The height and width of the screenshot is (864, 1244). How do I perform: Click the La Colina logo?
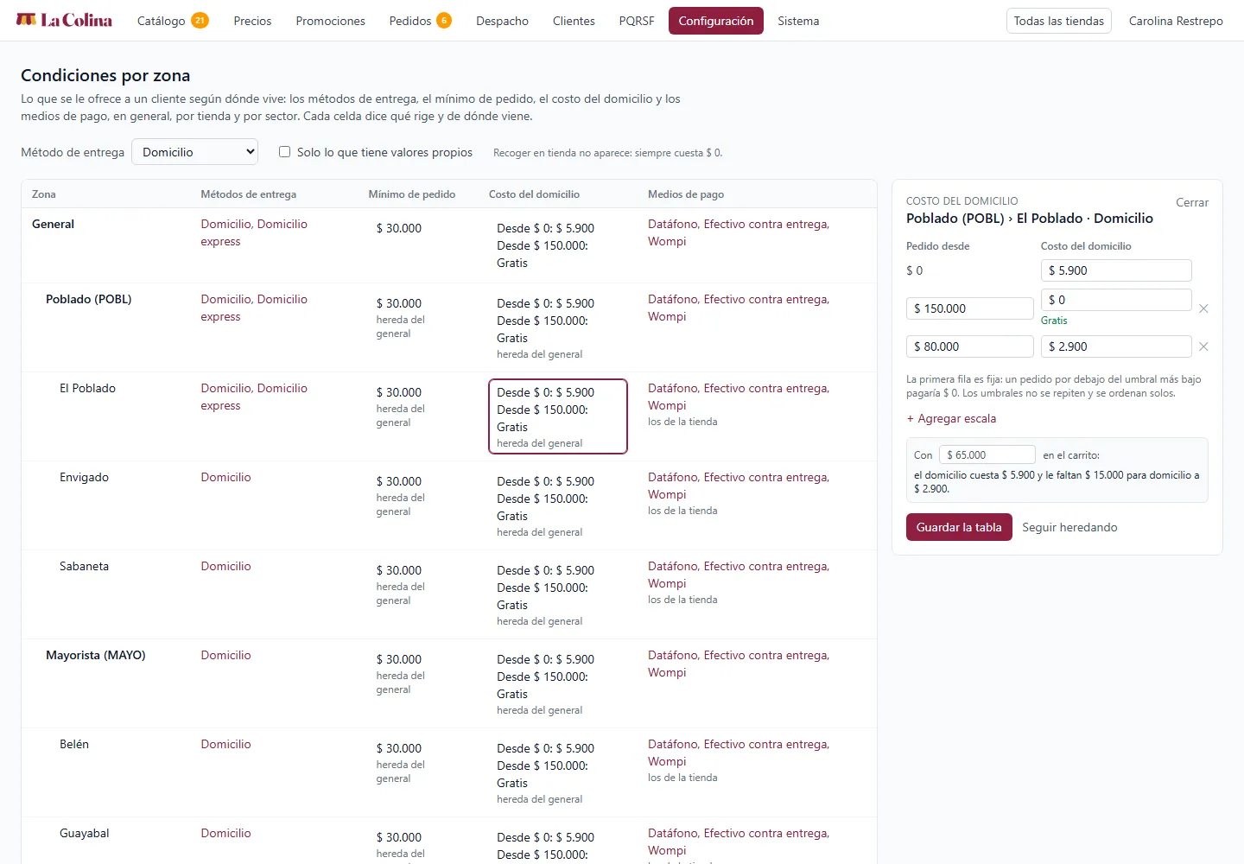[x=64, y=20]
